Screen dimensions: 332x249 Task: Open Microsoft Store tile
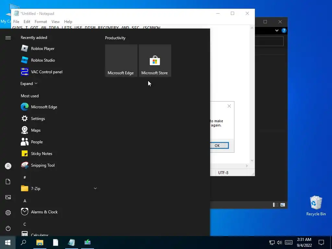pos(155,61)
